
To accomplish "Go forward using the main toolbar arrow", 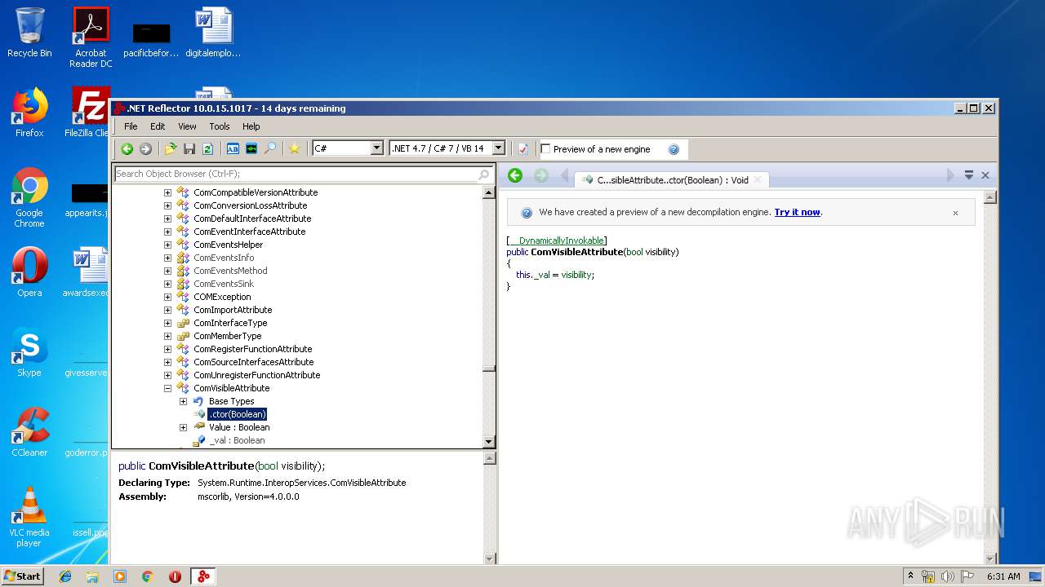I will click(x=145, y=148).
